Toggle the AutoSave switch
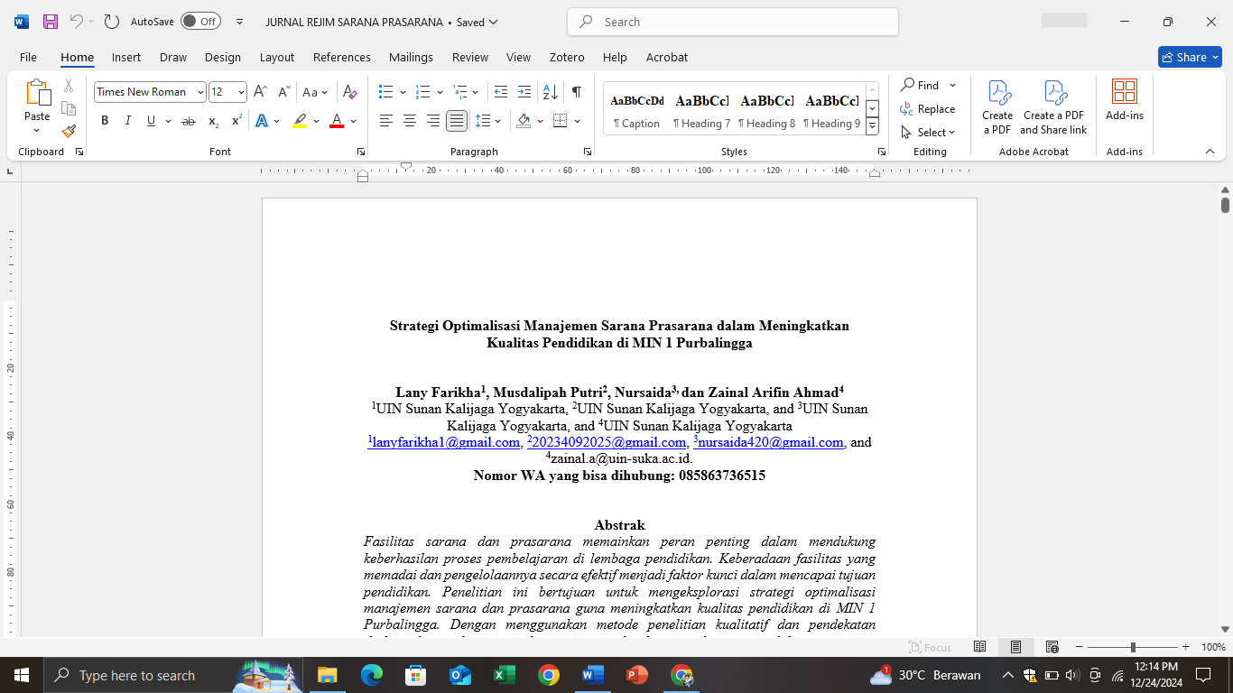Image resolution: width=1233 pixels, height=693 pixels. [200, 22]
